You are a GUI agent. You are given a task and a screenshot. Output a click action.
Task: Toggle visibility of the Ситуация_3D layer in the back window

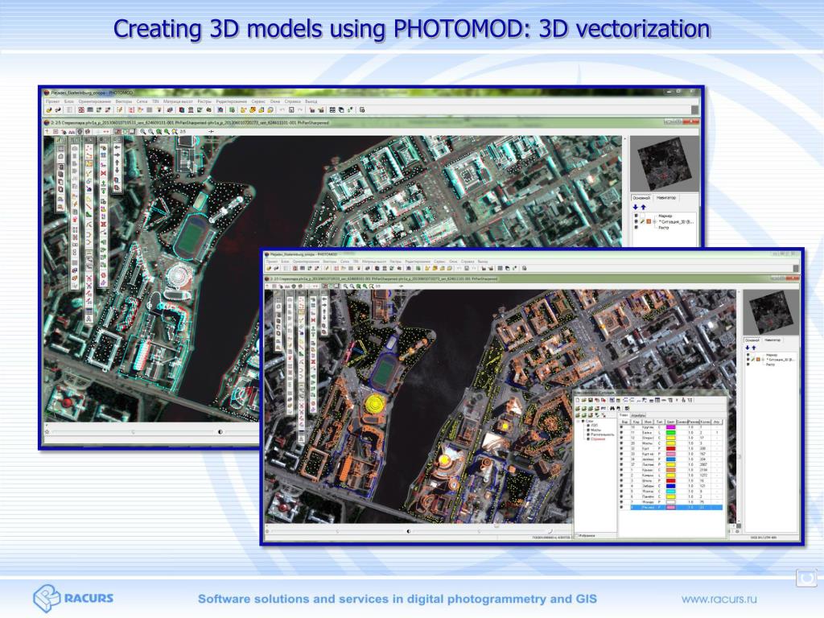pos(636,221)
